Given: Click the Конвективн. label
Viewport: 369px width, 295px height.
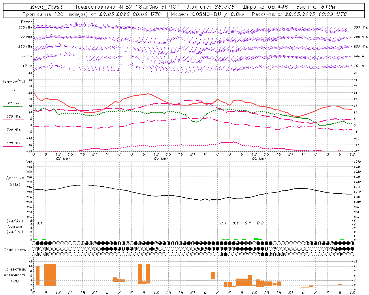Looking at the screenshot, I should pos(15,269).
